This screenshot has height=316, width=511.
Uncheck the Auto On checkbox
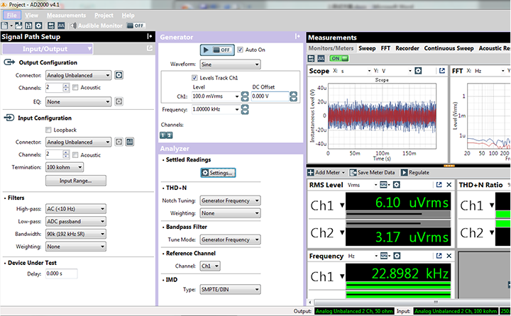(x=240, y=50)
